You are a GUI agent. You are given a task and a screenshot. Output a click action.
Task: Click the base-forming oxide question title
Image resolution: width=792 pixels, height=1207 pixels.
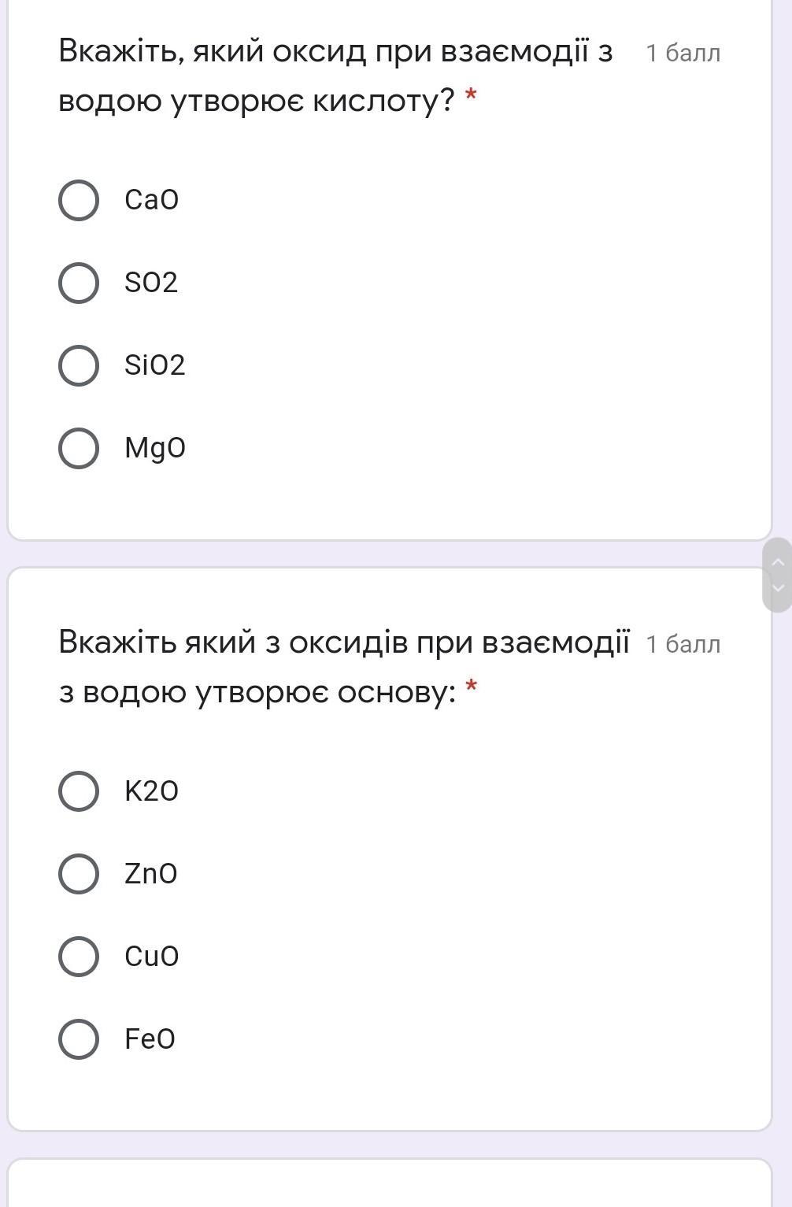[345, 667]
